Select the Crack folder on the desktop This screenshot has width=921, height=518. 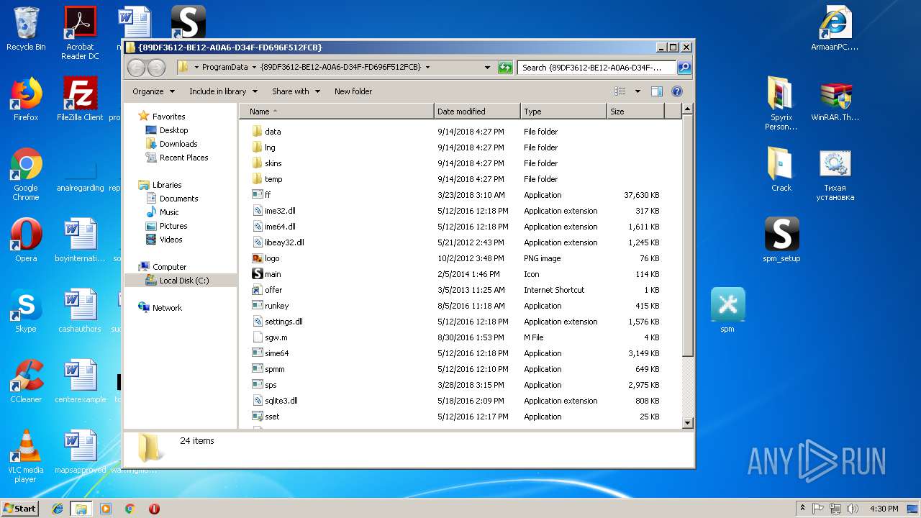point(781,170)
